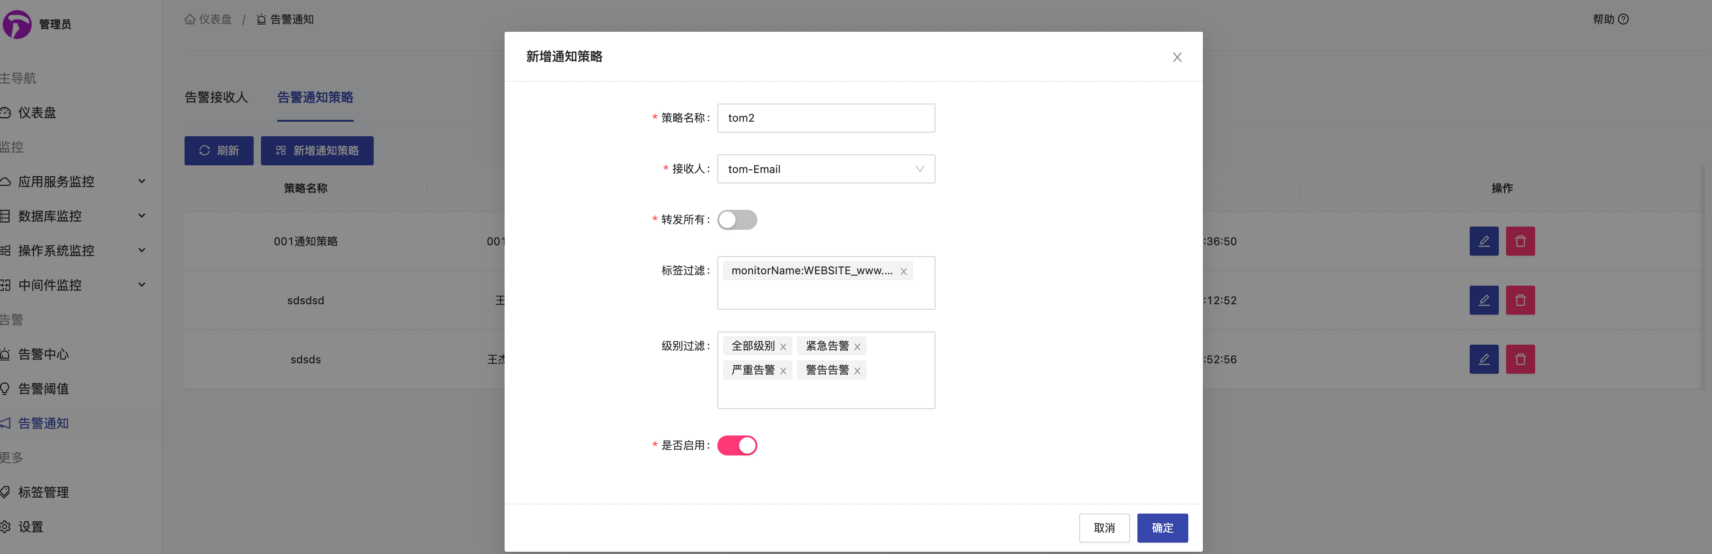Switch to the 告警接收人 tab

pyautogui.click(x=216, y=98)
